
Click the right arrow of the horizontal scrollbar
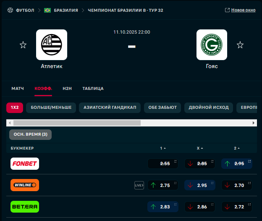coord(254,123)
